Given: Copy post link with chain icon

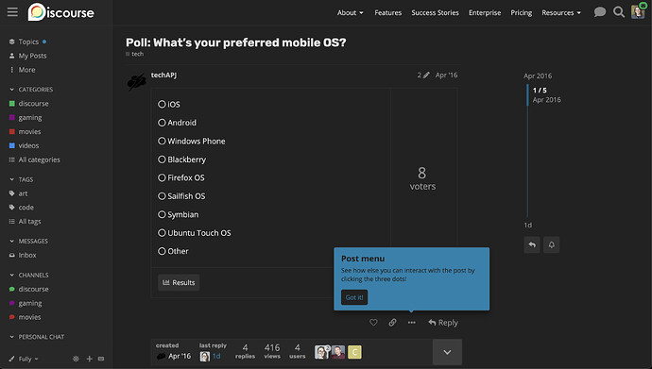Looking at the screenshot, I should 392,323.
